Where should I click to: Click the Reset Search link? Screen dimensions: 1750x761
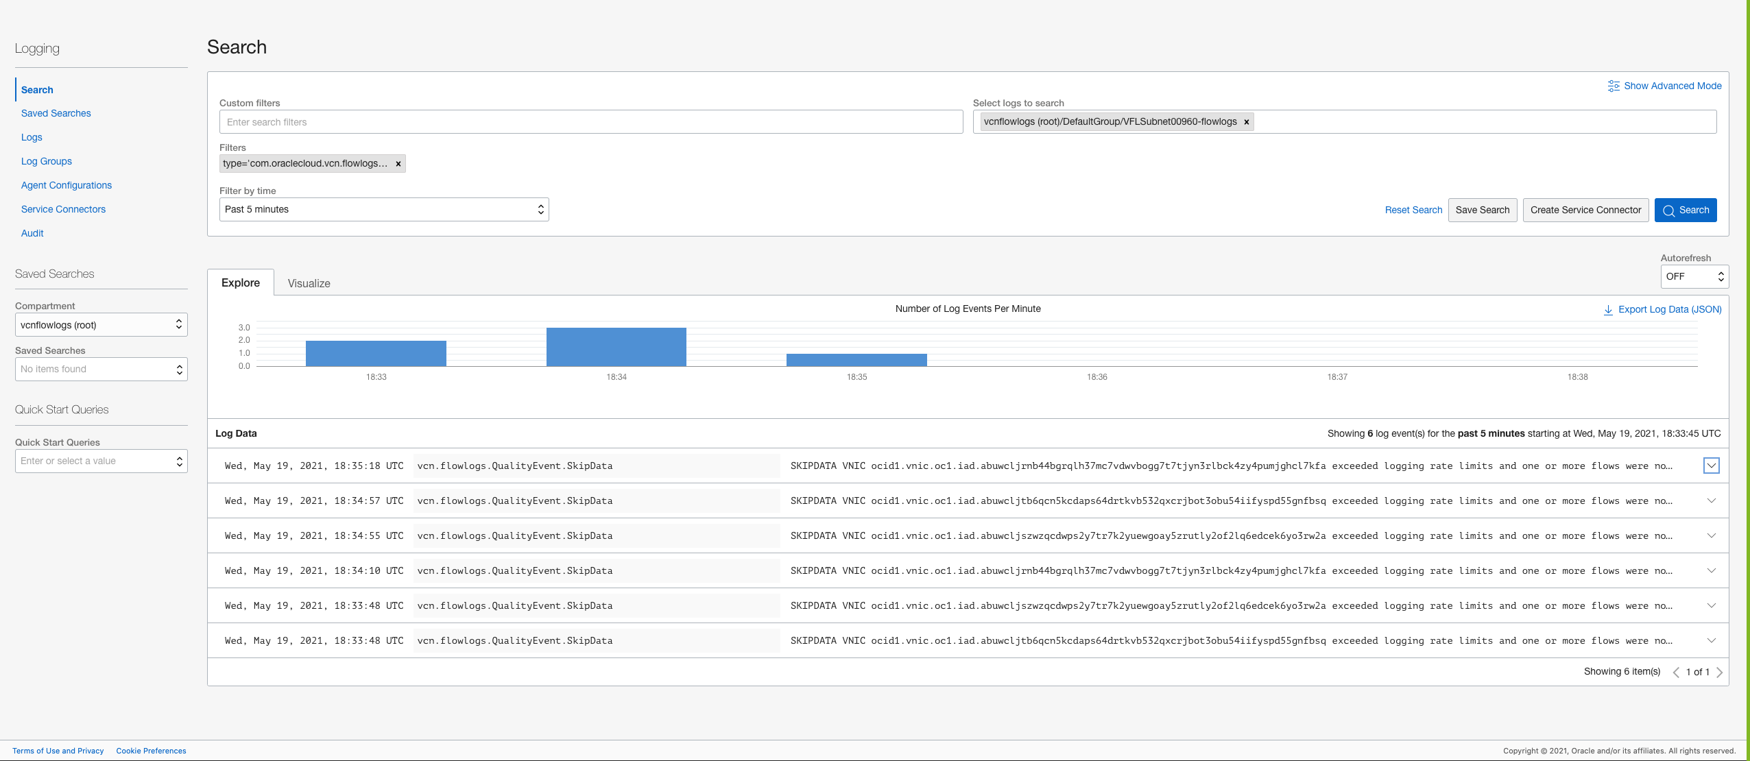[x=1413, y=210]
